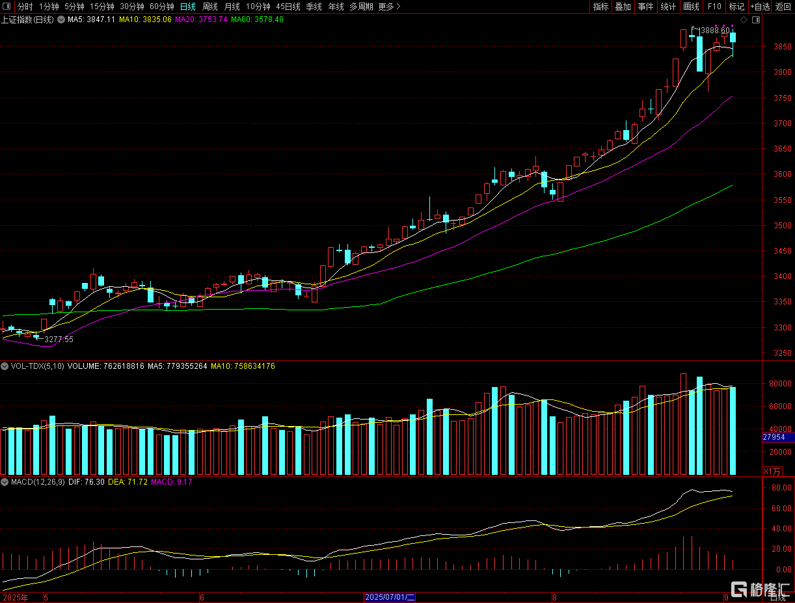Viewport: 795px width, 603px height.
Task: Activate the 画线 drawing tool button
Action: 691,7
